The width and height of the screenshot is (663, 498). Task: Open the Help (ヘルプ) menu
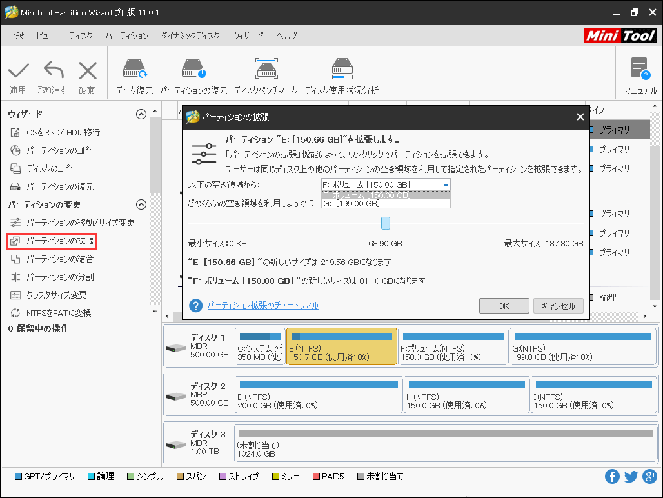coord(286,35)
